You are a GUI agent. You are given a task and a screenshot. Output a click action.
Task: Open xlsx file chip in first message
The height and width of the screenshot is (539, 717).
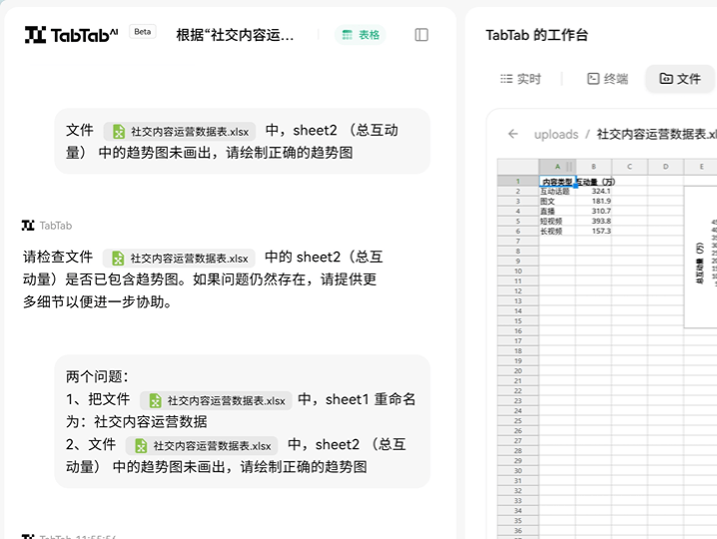point(180,131)
